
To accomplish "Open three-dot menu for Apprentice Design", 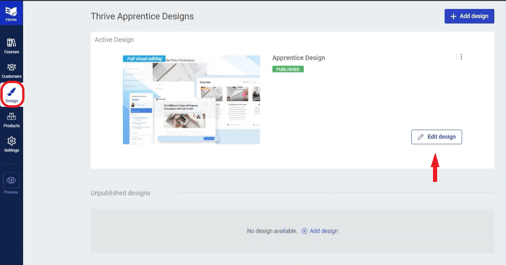I will pyautogui.click(x=461, y=57).
